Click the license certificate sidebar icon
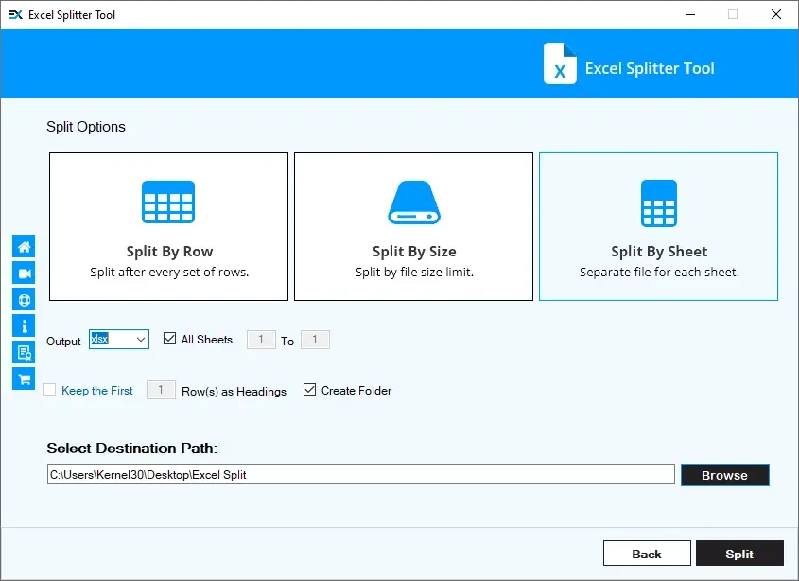The image size is (799, 581). [x=24, y=352]
